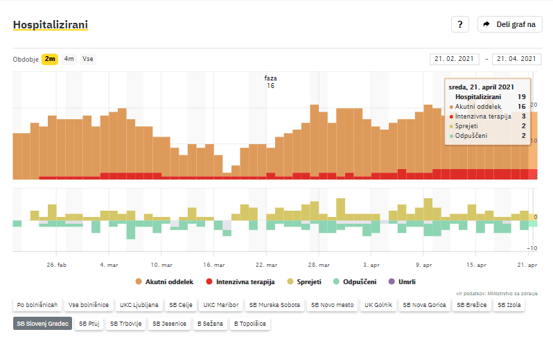Select the 2m period option
Viewport: 553px width, 350px height.
(50, 59)
